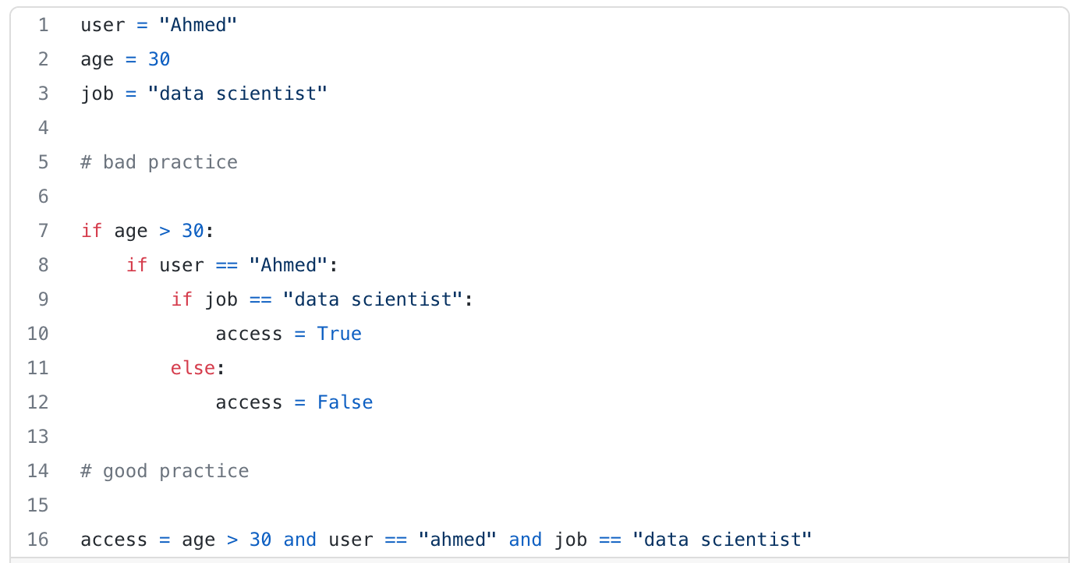The height and width of the screenshot is (563, 1073).
Task: Click the False value on line 12
Action: (x=345, y=402)
